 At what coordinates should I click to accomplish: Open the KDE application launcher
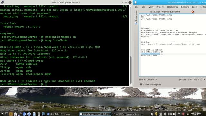2,114
